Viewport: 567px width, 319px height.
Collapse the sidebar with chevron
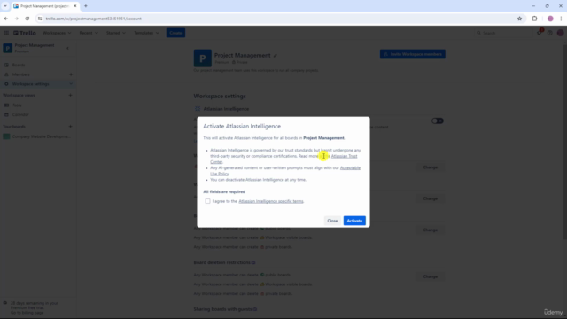pos(67,48)
